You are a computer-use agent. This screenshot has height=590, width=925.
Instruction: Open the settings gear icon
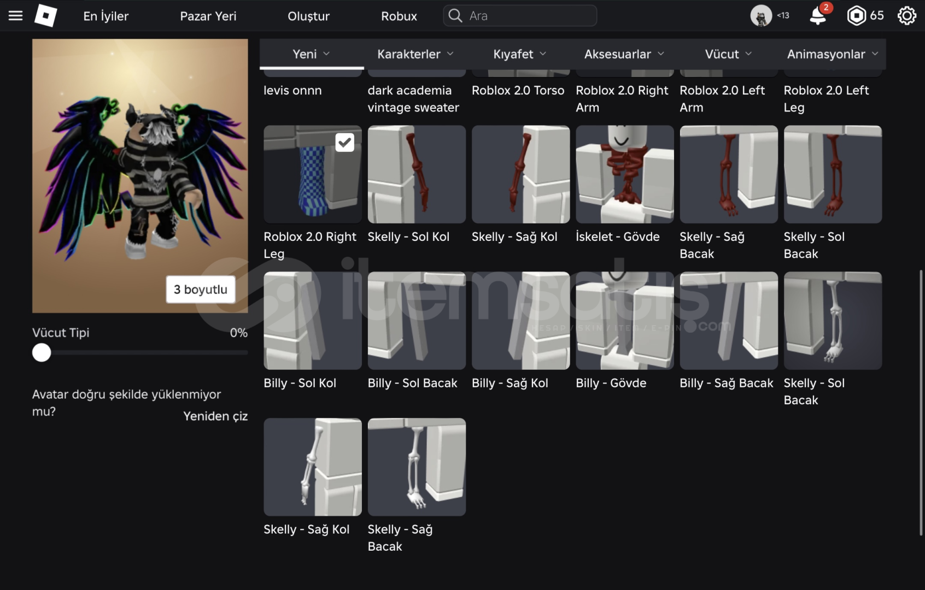[907, 16]
